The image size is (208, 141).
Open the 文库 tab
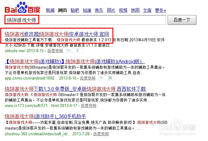147,10
